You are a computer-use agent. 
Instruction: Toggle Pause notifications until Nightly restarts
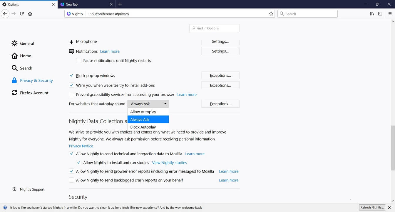tap(79, 61)
